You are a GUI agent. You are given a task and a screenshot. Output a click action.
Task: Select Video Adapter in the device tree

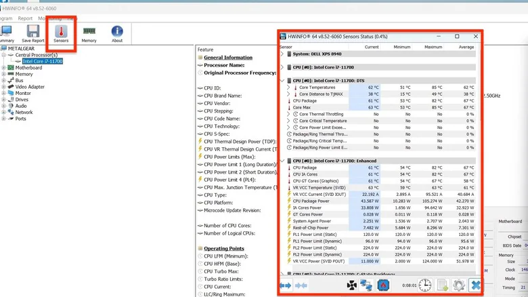click(x=30, y=87)
